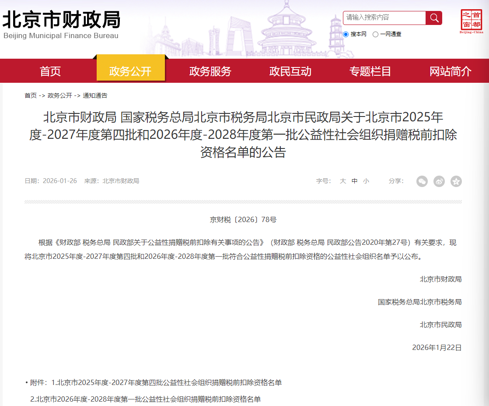489x406 pixels.
Task: Open the 首页 navigation menu item
Action: pos(49,71)
